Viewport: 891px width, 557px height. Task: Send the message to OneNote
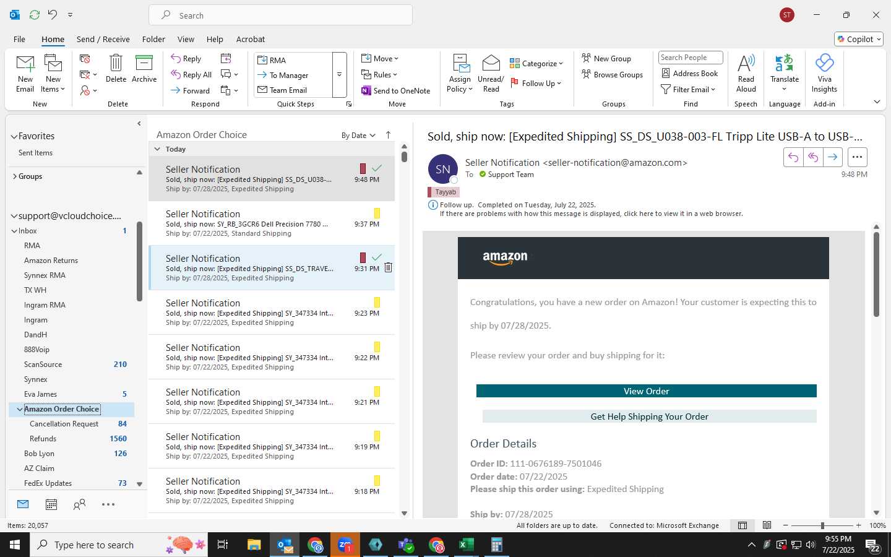396,90
